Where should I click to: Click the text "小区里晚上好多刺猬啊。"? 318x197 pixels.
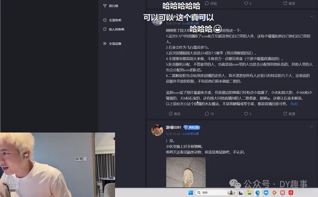pyautogui.click(x=184, y=146)
